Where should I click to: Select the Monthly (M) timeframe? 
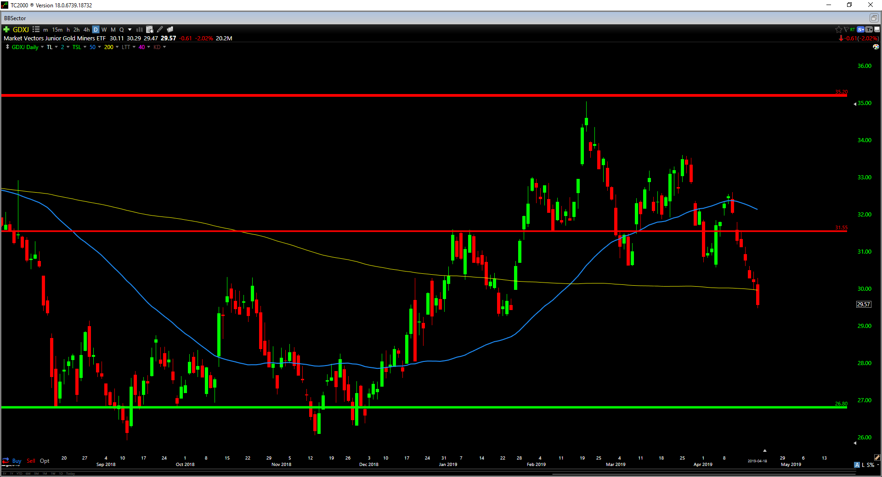click(113, 29)
